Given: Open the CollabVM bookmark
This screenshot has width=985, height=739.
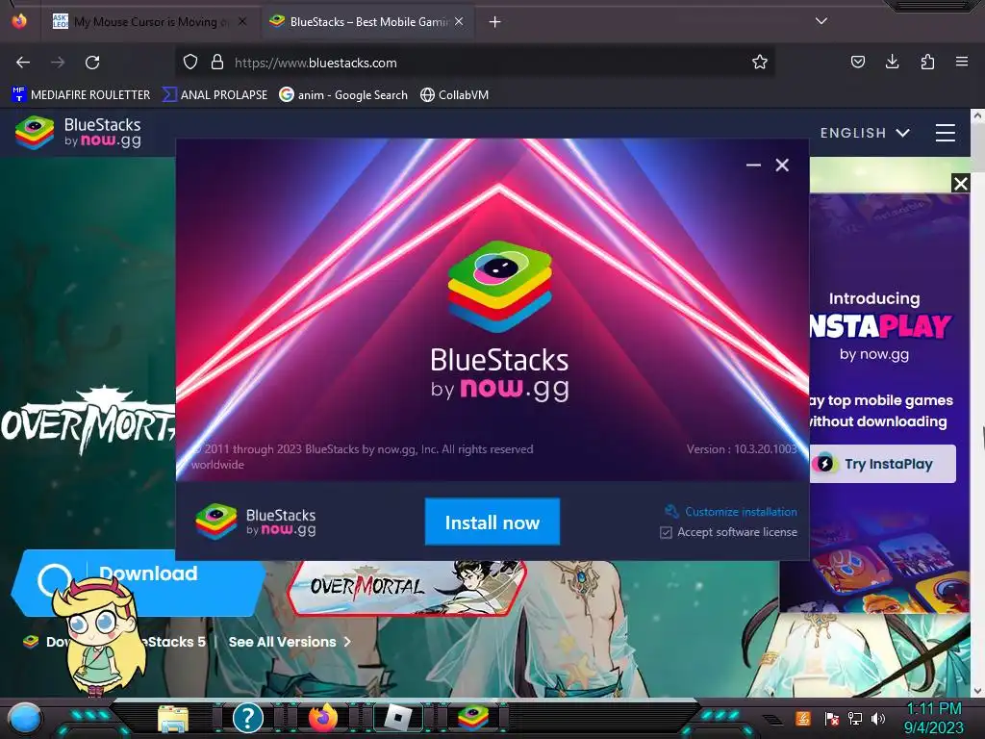Looking at the screenshot, I should coord(454,95).
